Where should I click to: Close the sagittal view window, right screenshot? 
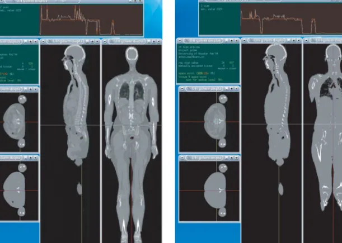pos(299,40)
